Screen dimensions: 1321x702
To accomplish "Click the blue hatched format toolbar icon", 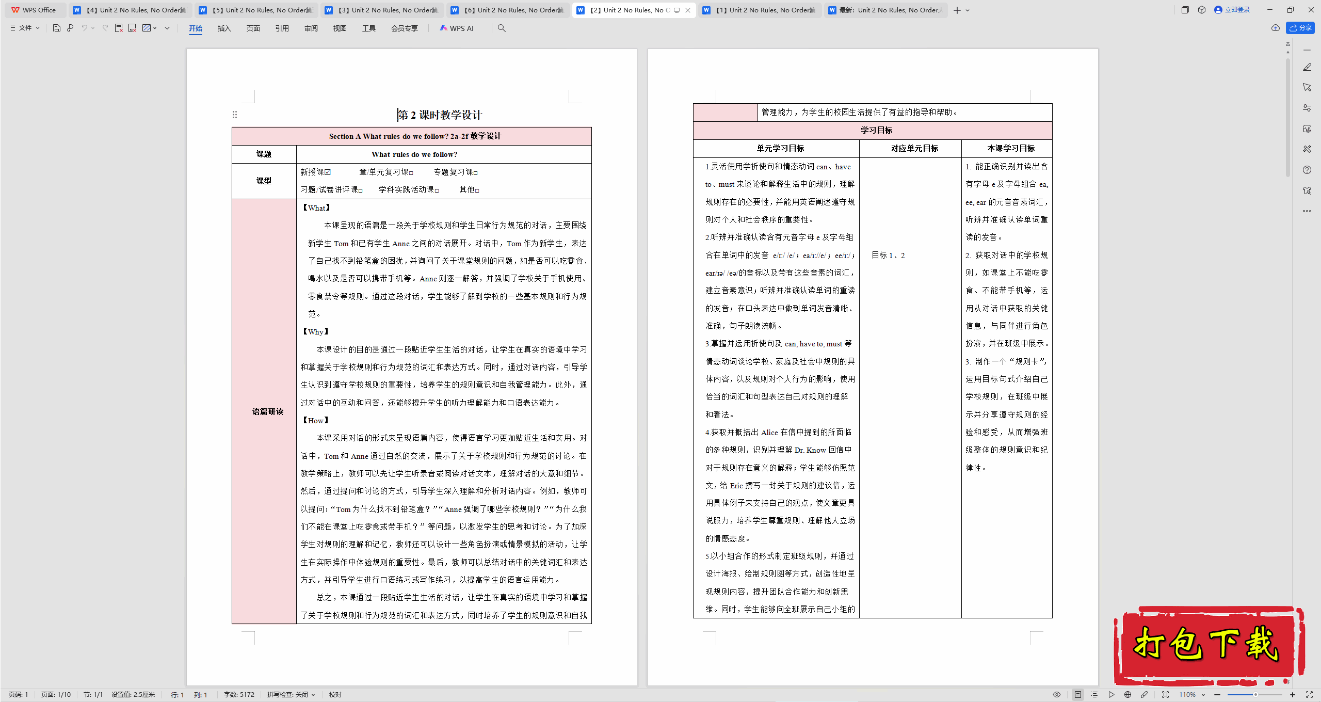I will (147, 28).
